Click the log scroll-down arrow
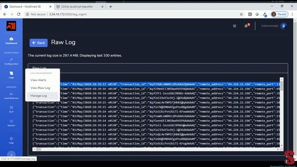Viewport: 297px width, 167px height. click(282, 145)
